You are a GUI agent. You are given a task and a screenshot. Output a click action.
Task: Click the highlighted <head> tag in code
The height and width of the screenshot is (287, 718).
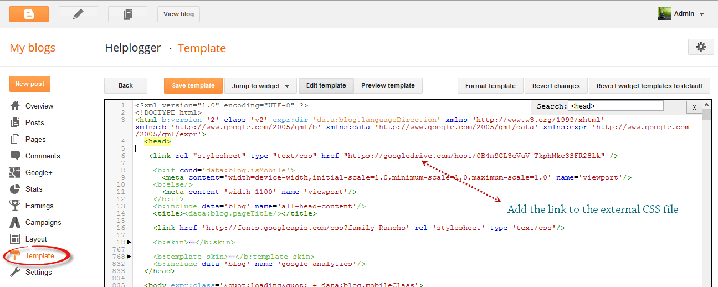pos(157,141)
